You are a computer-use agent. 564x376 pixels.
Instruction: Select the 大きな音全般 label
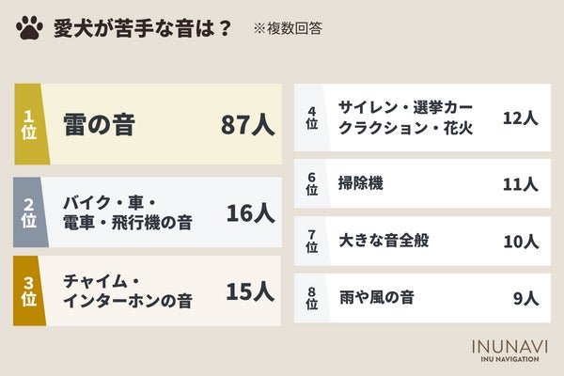click(x=384, y=242)
